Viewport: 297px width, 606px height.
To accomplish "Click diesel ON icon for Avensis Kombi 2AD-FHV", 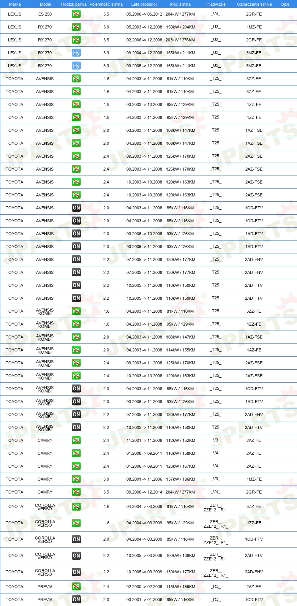I will (x=76, y=415).
